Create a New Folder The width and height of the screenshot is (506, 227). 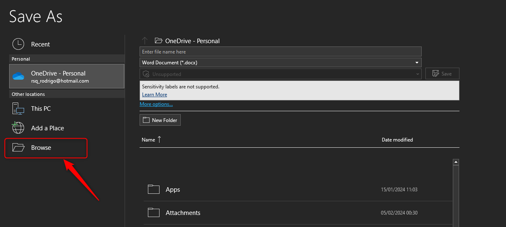pos(160,120)
